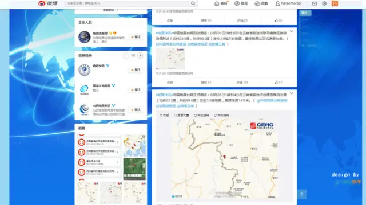The image size is (366, 205).
Task: Favorite the second post via collect button
Action: (170, 83)
